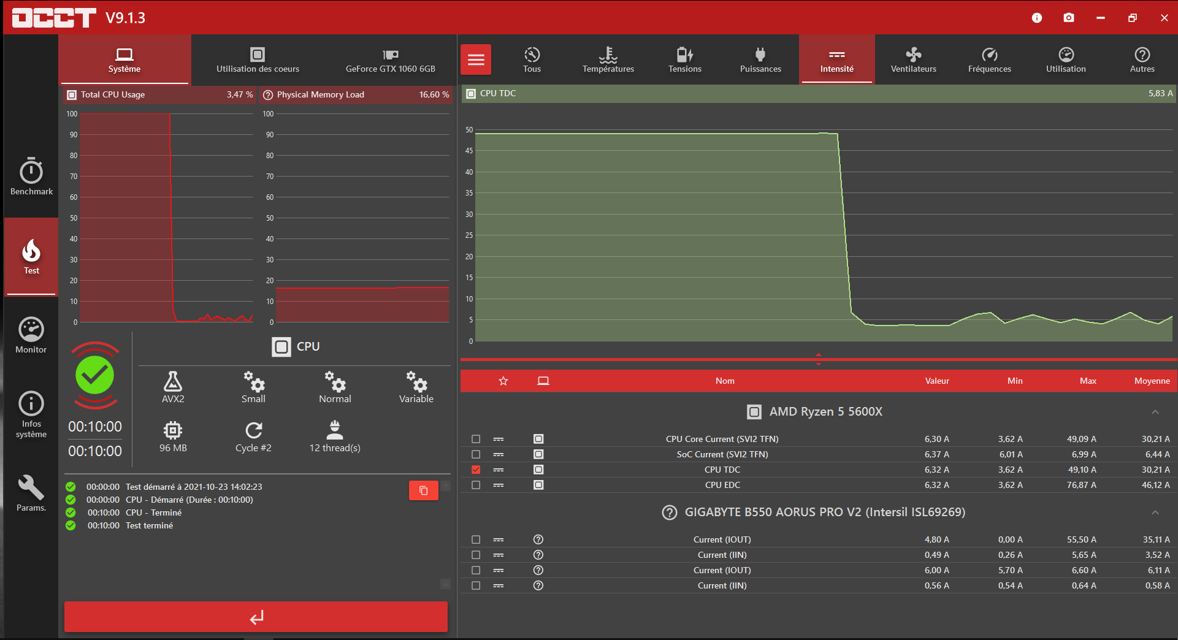
Task: Open the Ventilateurs tab
Action: tap(914, 59)
